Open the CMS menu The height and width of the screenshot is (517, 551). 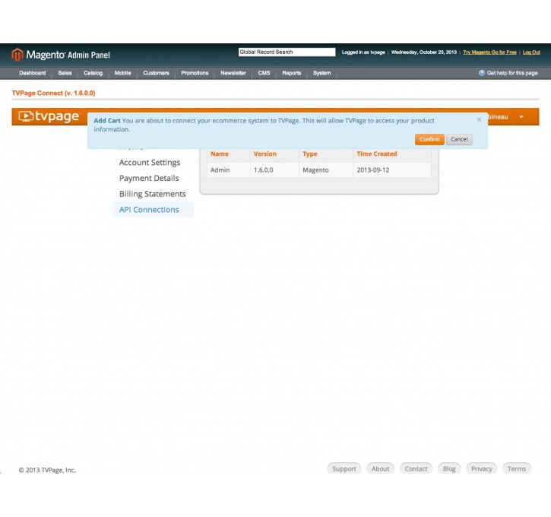(x=264, y=73)
